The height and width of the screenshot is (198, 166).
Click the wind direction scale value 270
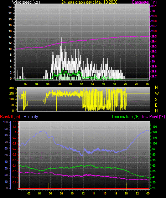tap(11, 94)
